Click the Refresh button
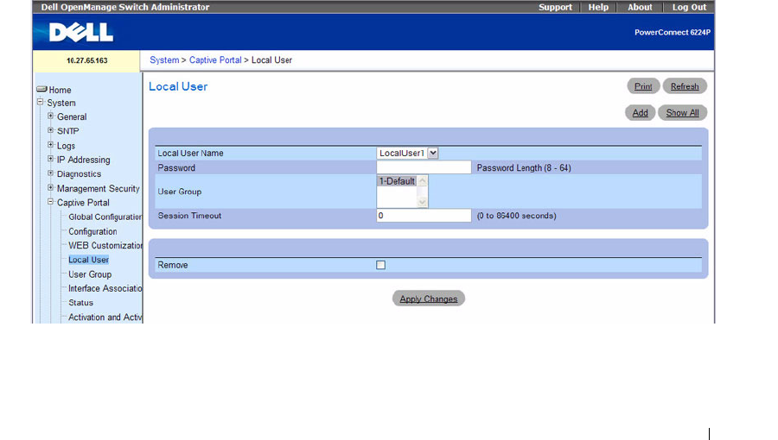 tap(685, 86)
